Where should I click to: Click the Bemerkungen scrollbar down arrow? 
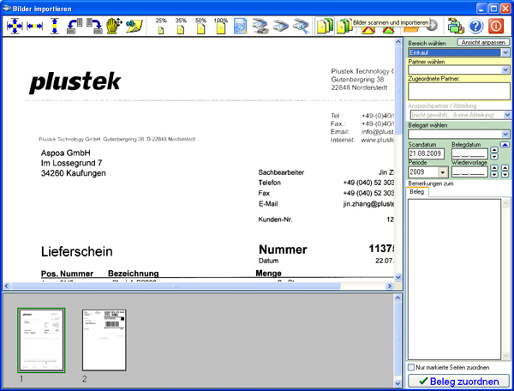[505, 356]
